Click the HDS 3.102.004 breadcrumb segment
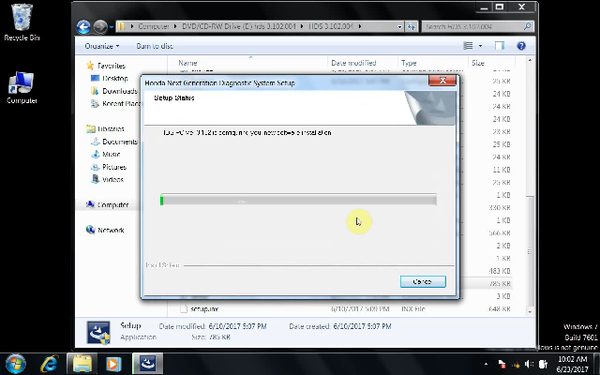Image resolution: width=600 pixels, height=375 pixels. tap(331, 26)
